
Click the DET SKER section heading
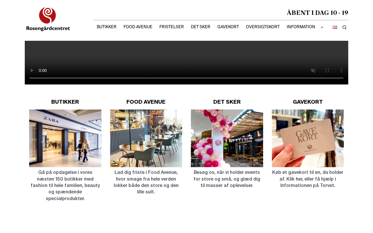tap(227, 102)
